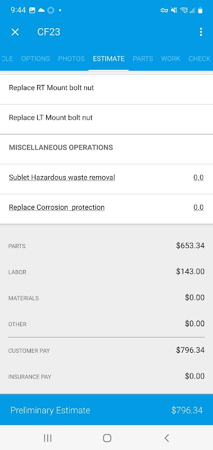Tap the VPN key icon in status bar
This screenshot has width=213, height=450.
pyautogui.click(x=164, y=10)
